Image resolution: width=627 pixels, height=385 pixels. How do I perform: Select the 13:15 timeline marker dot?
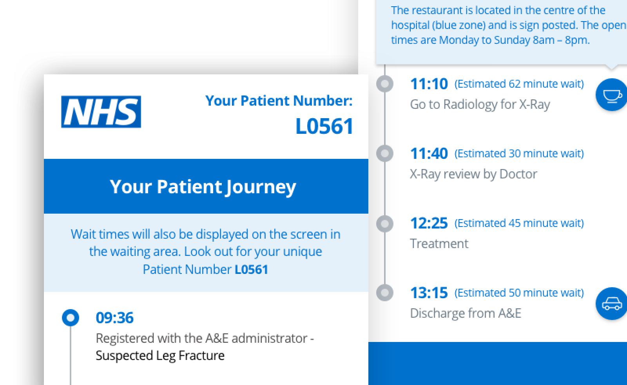click(385, 293)
